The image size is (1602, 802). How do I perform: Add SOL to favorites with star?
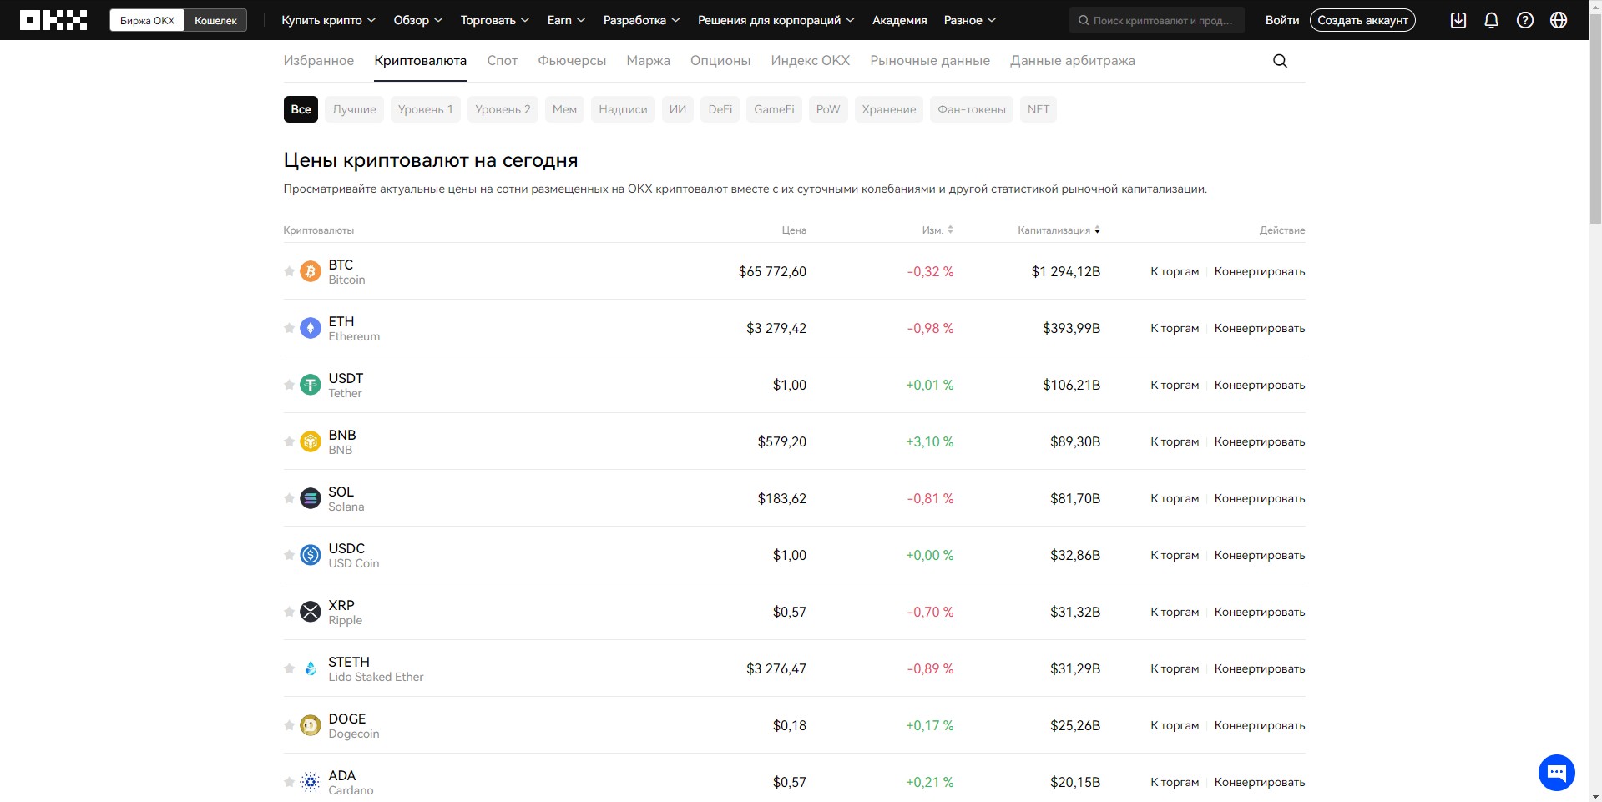click(x=289, y=498)
